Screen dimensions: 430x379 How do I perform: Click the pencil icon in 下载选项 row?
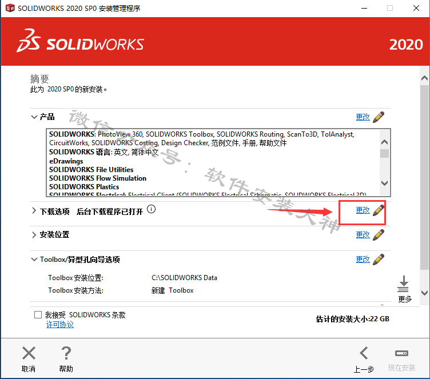pyautogui.click(x=379, y=210)
